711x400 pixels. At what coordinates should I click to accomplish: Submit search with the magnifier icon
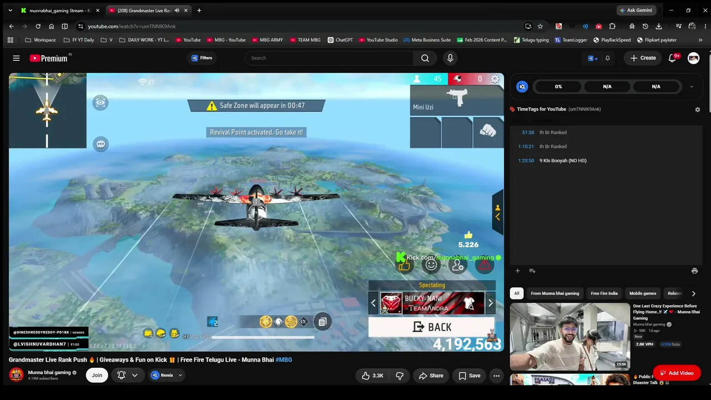click(425, 58)
